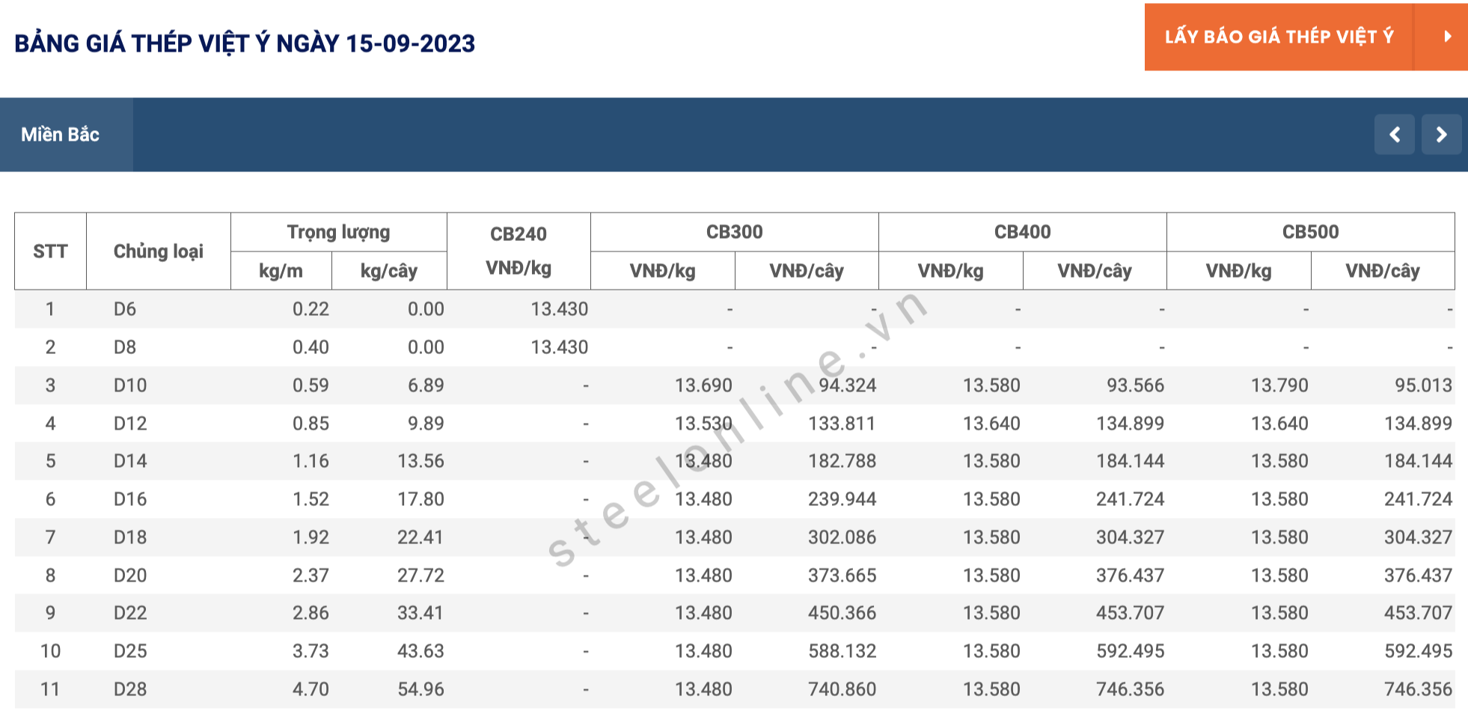Click the 93.566 CB400 price per bar
The image size is (1468, 720).
coord(1136,385)
